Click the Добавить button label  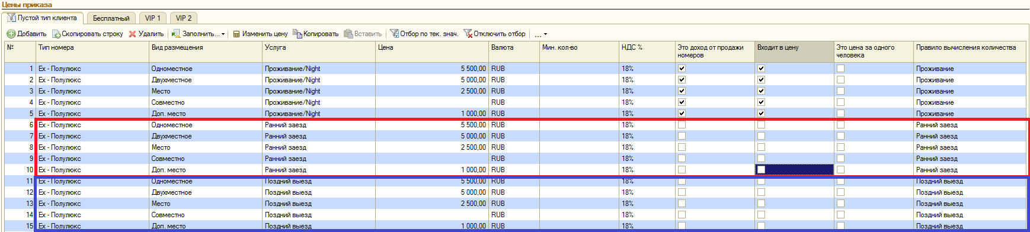pos(32,34)
